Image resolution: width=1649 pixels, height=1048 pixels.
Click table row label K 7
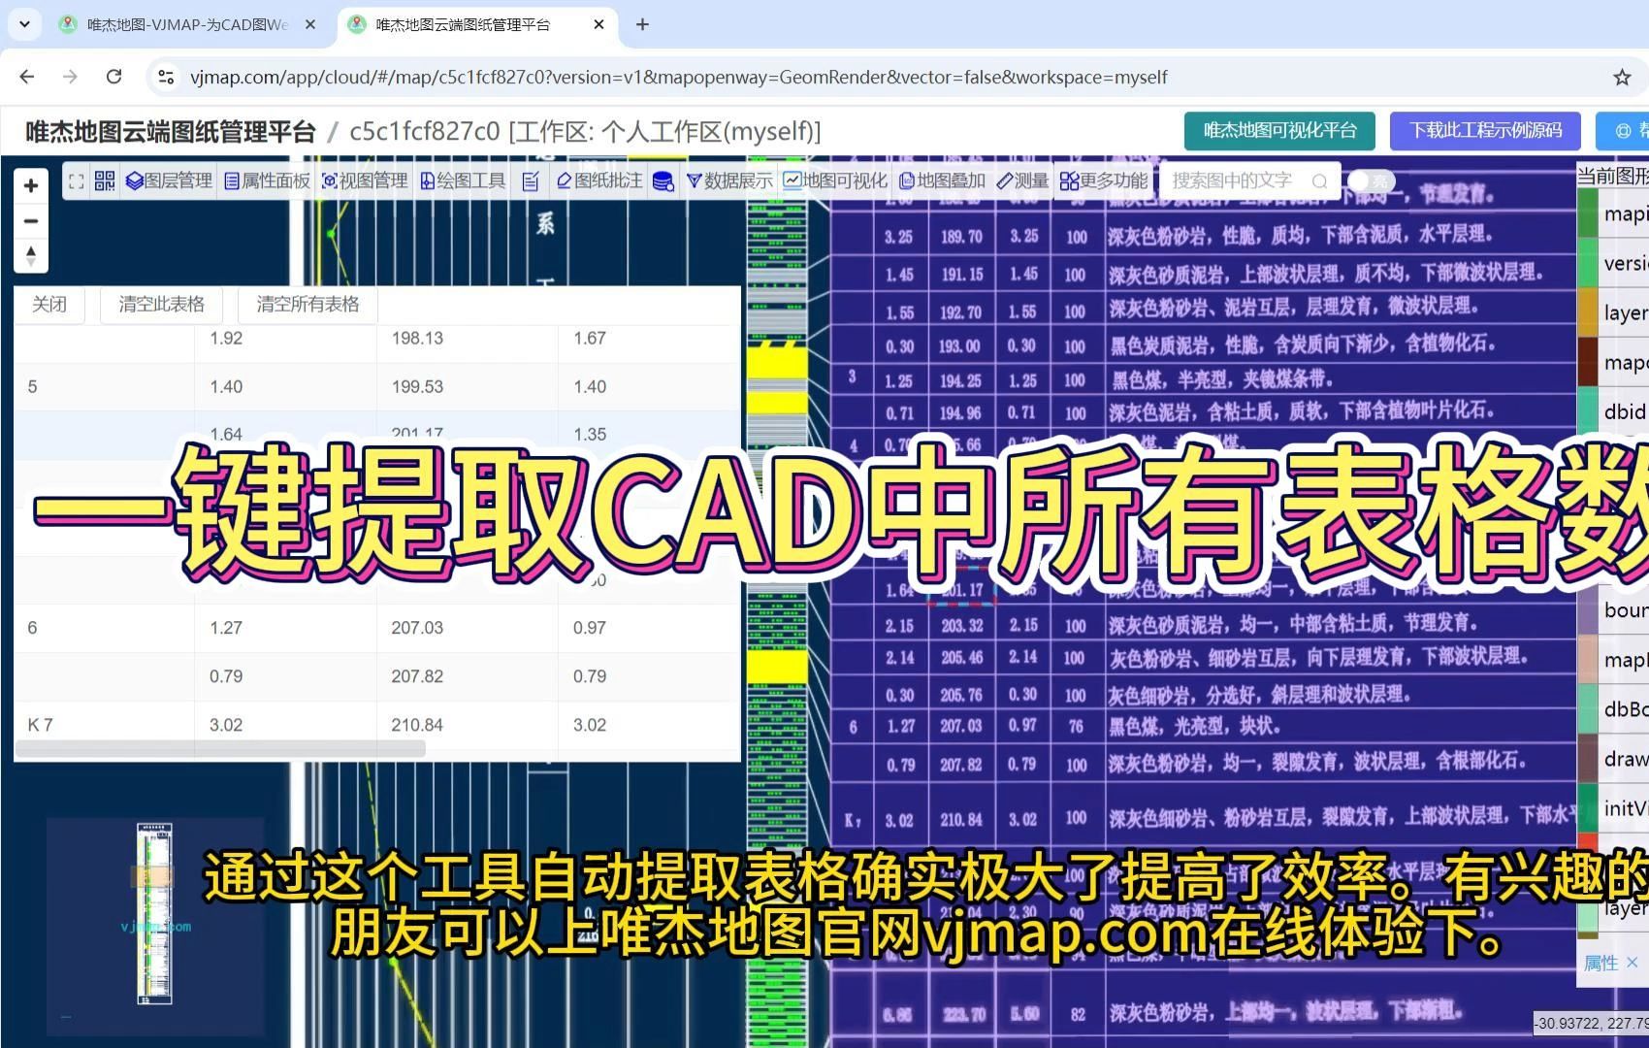tap(41, 725)
